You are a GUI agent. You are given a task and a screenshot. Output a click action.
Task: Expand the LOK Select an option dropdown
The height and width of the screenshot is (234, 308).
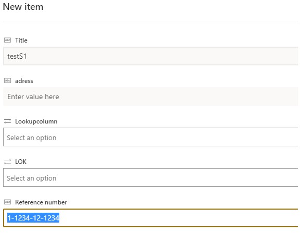151,177
